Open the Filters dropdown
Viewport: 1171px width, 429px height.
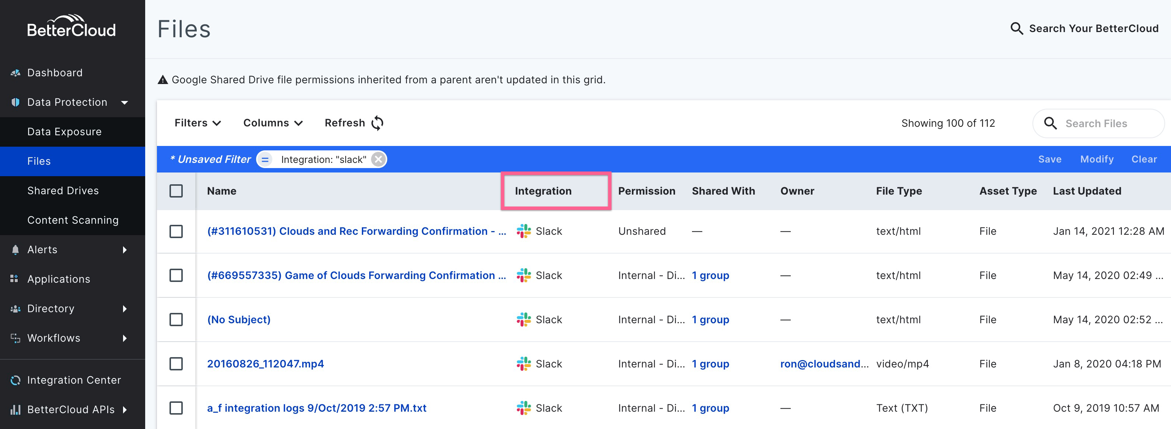(197, 123)
